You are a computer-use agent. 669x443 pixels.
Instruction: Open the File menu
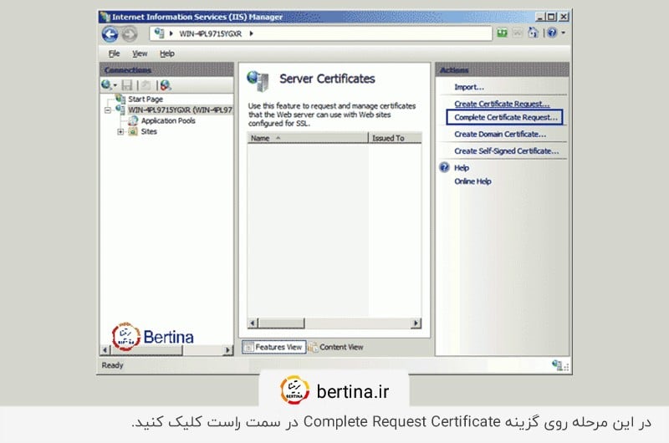point(115,53)
